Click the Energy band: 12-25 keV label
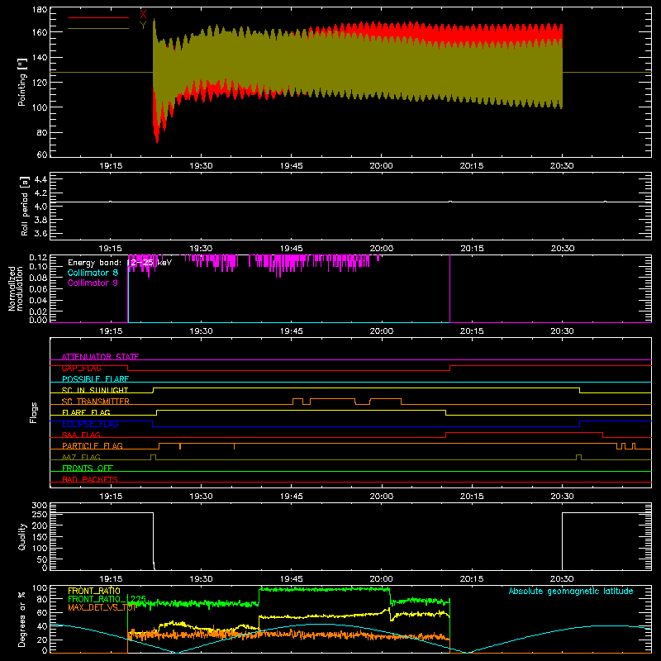The height and width of the screenshot is (661, 661). coord(120,263)
